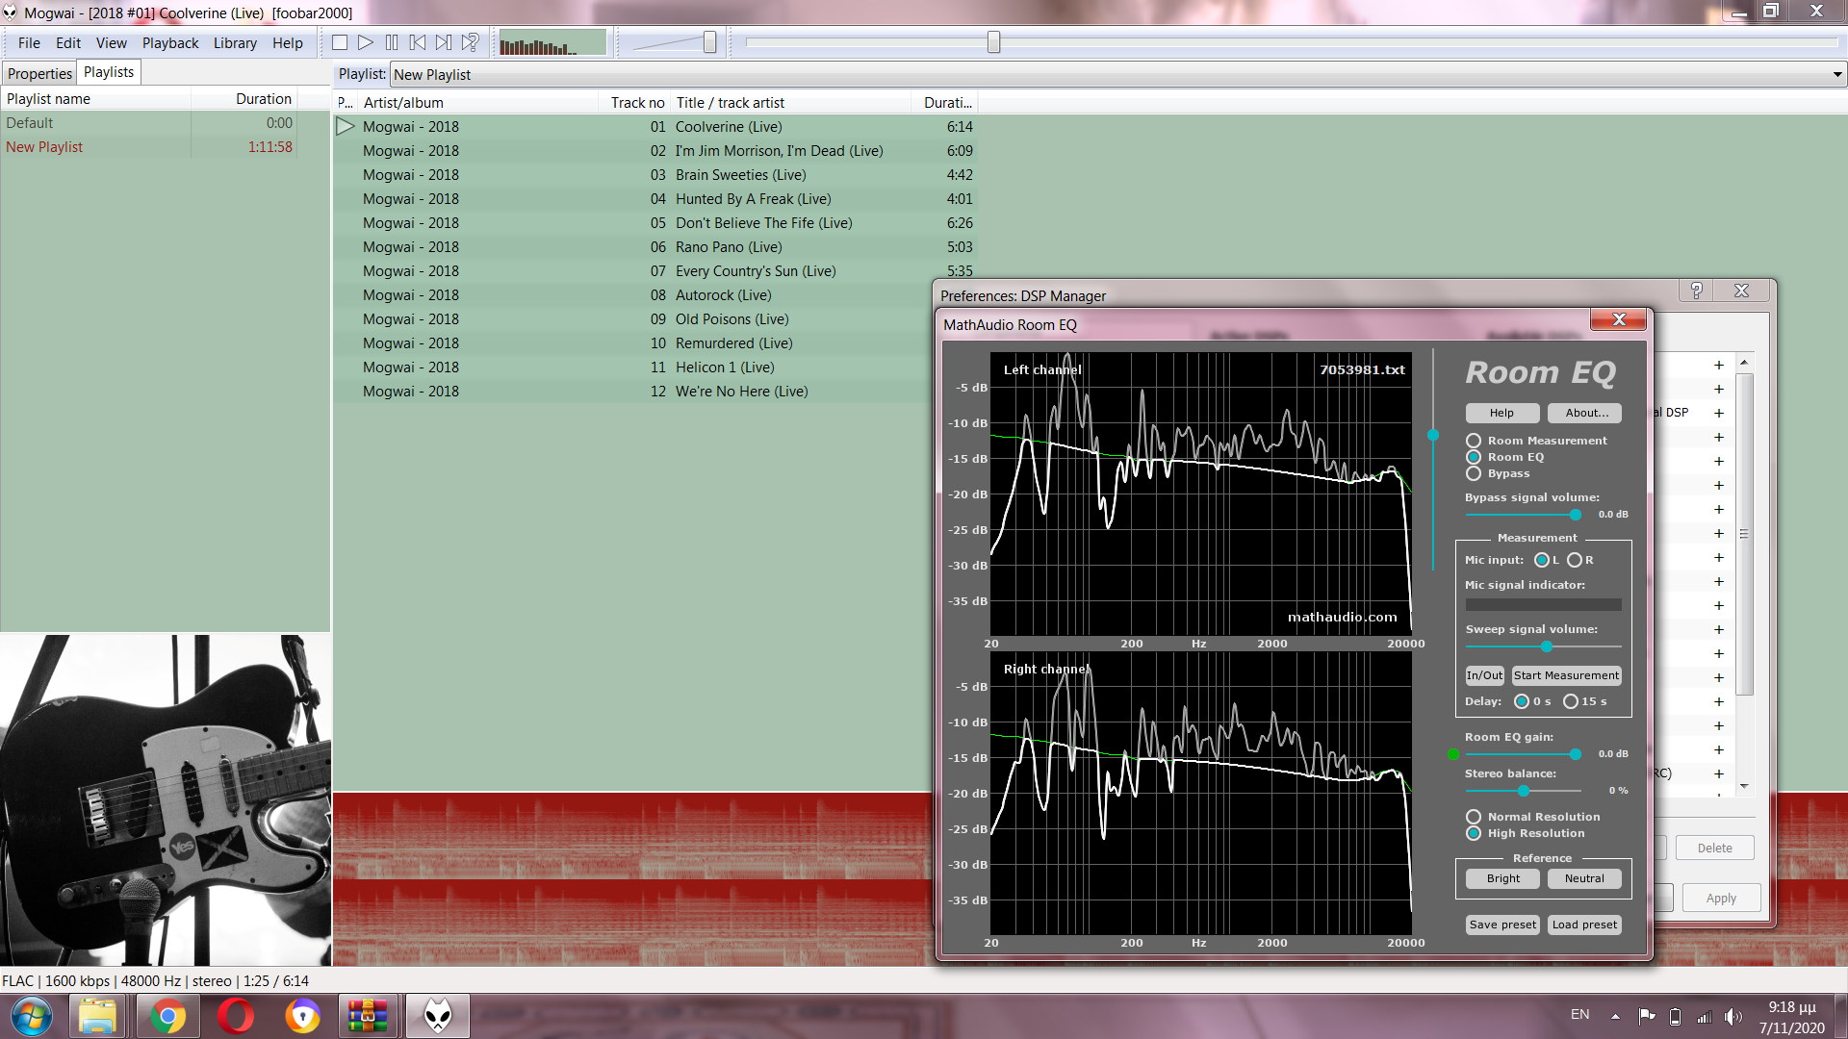The width and height of the screenshot is (1848, 1039).
Task: Select the Room Measurement radio button
Action: pyautogui.click(x=1474, y=441)
